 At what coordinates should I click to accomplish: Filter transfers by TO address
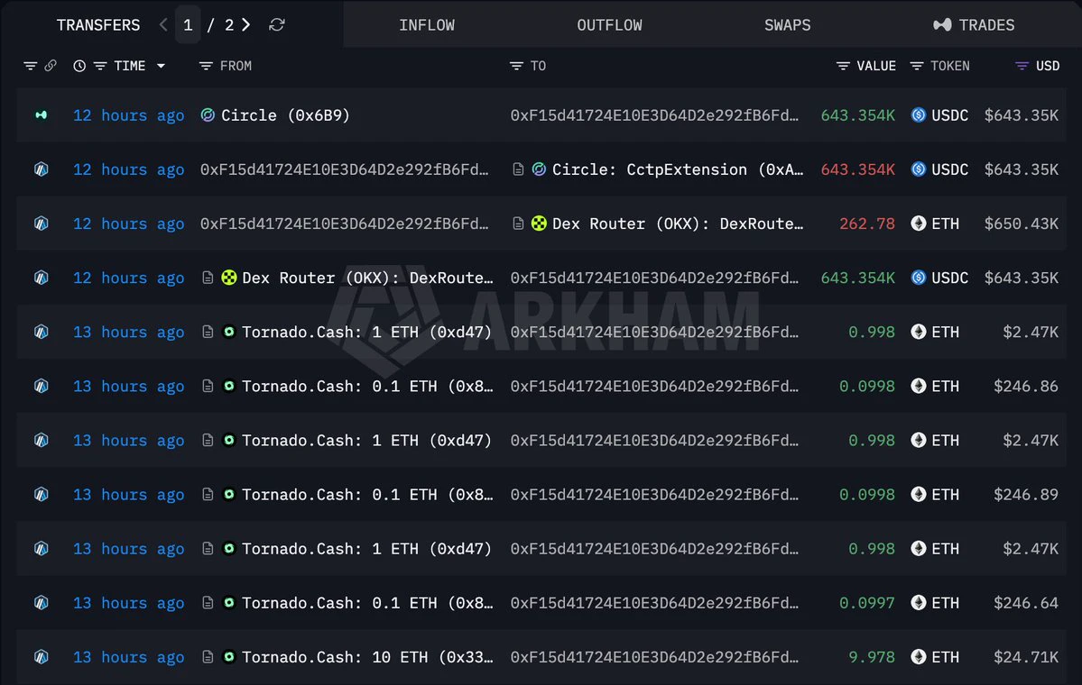click(516, 66)
